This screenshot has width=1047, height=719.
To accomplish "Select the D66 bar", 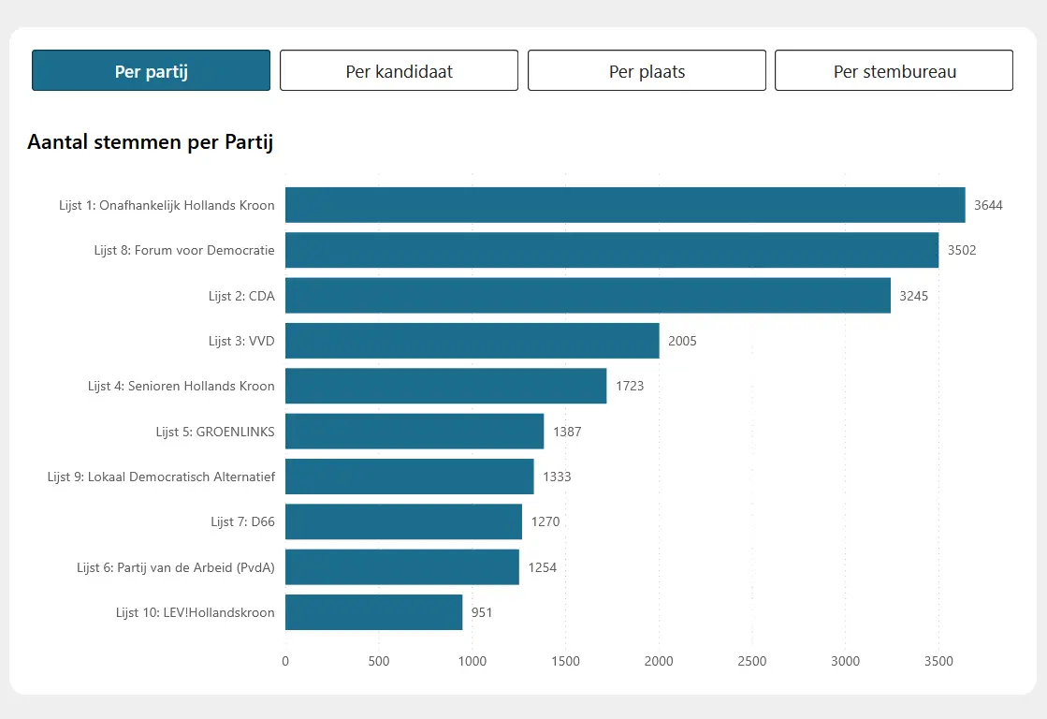I will 403,521.
